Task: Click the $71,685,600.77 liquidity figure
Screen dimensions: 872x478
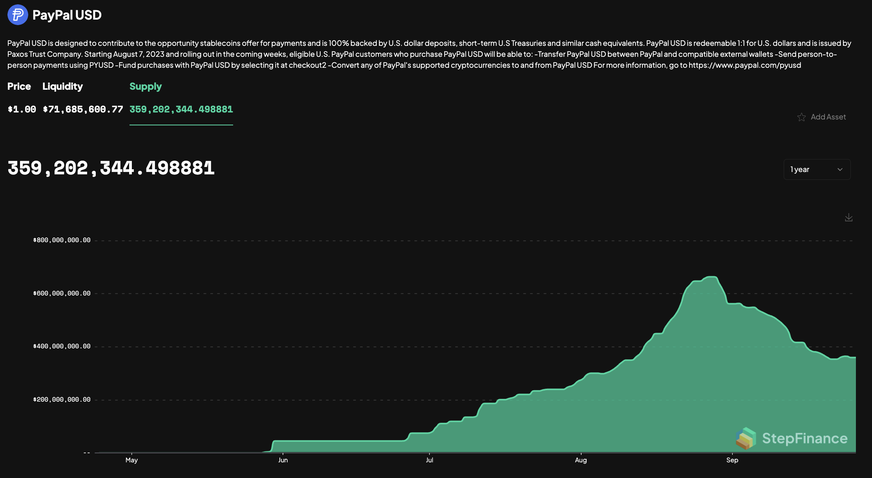Action: pos(83,109)
